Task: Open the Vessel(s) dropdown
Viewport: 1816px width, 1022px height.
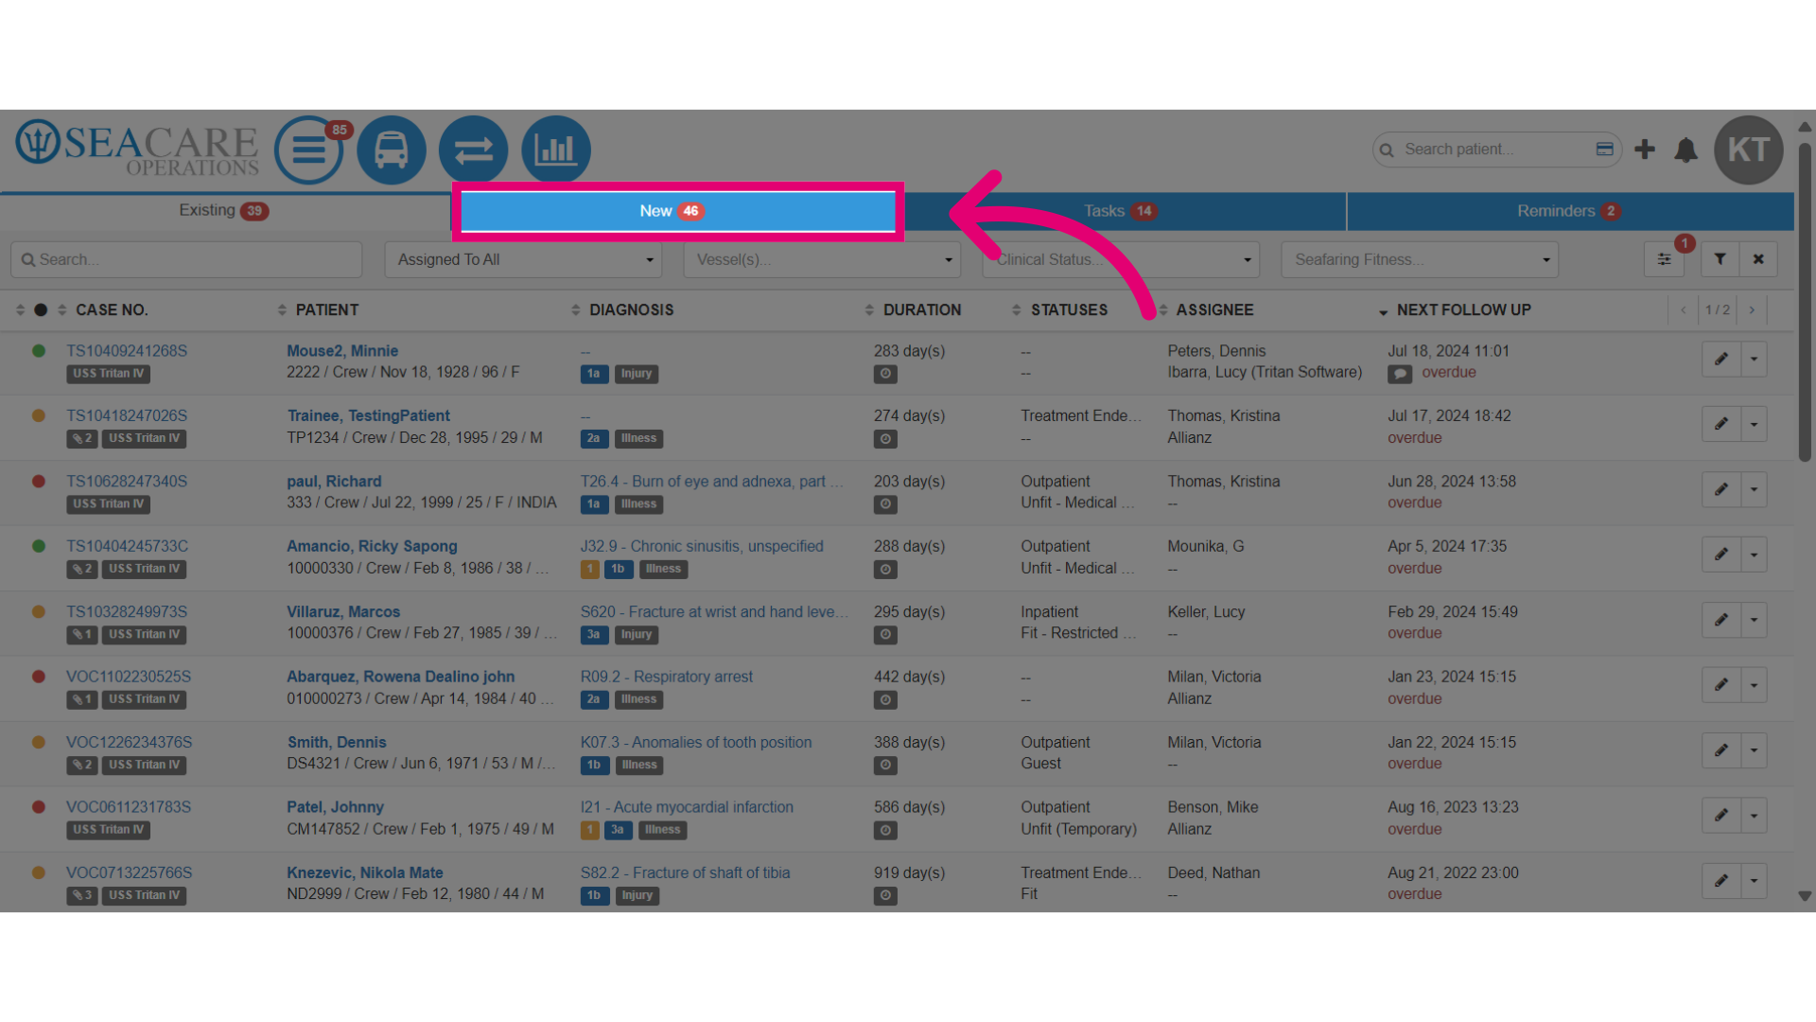Action: pos(822,259)
